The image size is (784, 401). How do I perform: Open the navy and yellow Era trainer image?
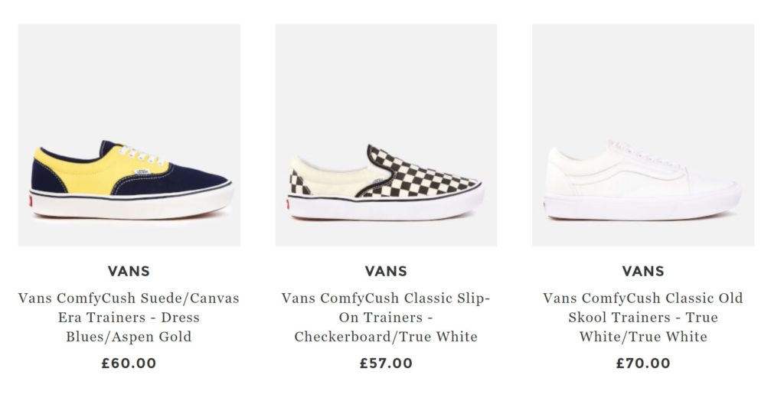[x=129, y=135]
